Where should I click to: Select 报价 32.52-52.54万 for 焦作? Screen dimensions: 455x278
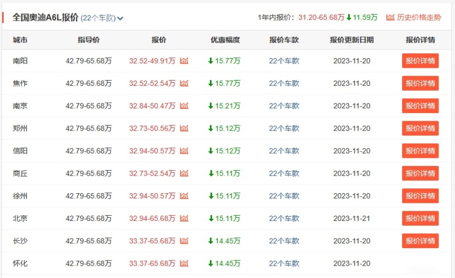152,83
